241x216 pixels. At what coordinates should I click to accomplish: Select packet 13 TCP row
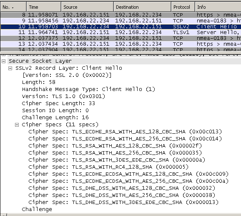(x=120, y=44)
